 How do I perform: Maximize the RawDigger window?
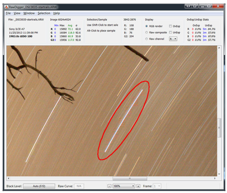click(x=209, y=6)
